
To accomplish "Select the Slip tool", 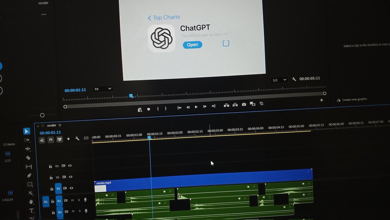I will tap(29, 167).
